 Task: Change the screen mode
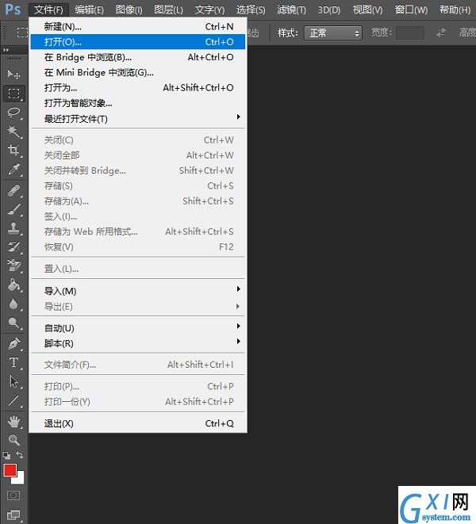point(13,515)
